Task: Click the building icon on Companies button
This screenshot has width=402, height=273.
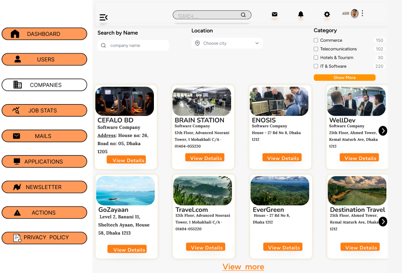Action: click(17, 85)
